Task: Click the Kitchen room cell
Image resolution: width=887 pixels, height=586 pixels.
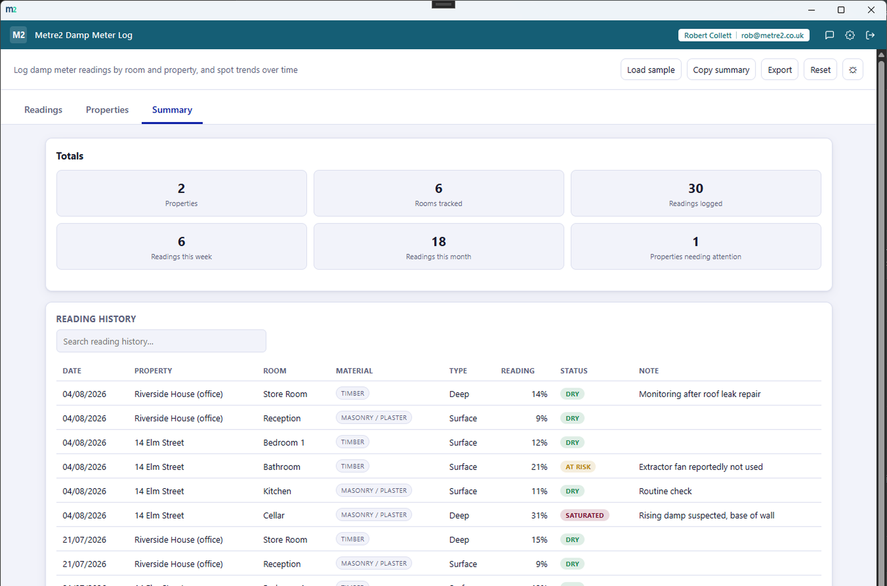Action: pyautogui.click(x=277, y=491)
